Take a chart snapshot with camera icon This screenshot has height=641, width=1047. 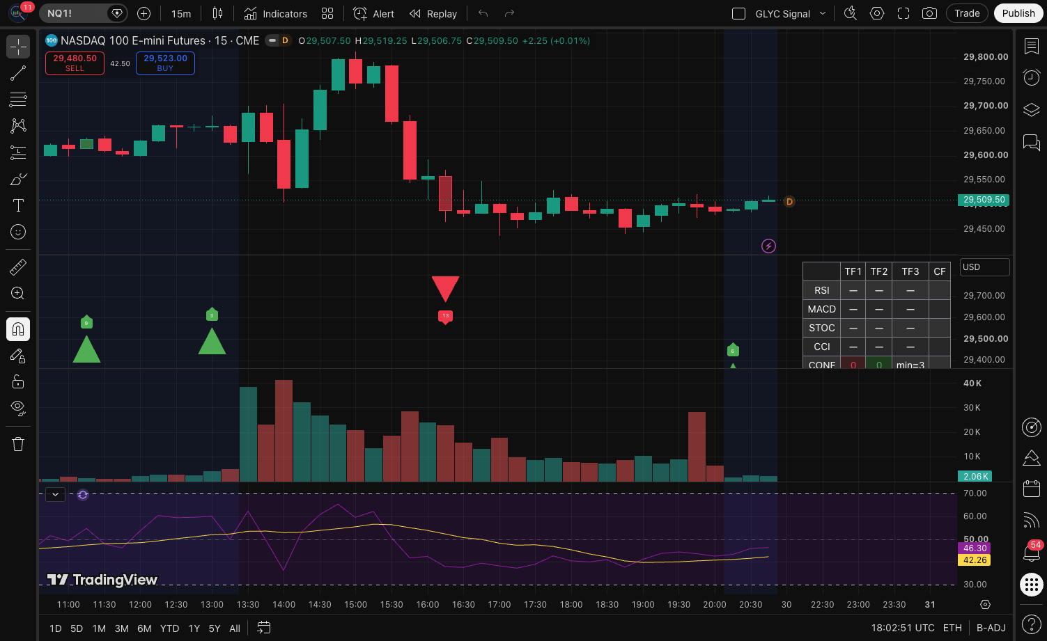point(929,13)
